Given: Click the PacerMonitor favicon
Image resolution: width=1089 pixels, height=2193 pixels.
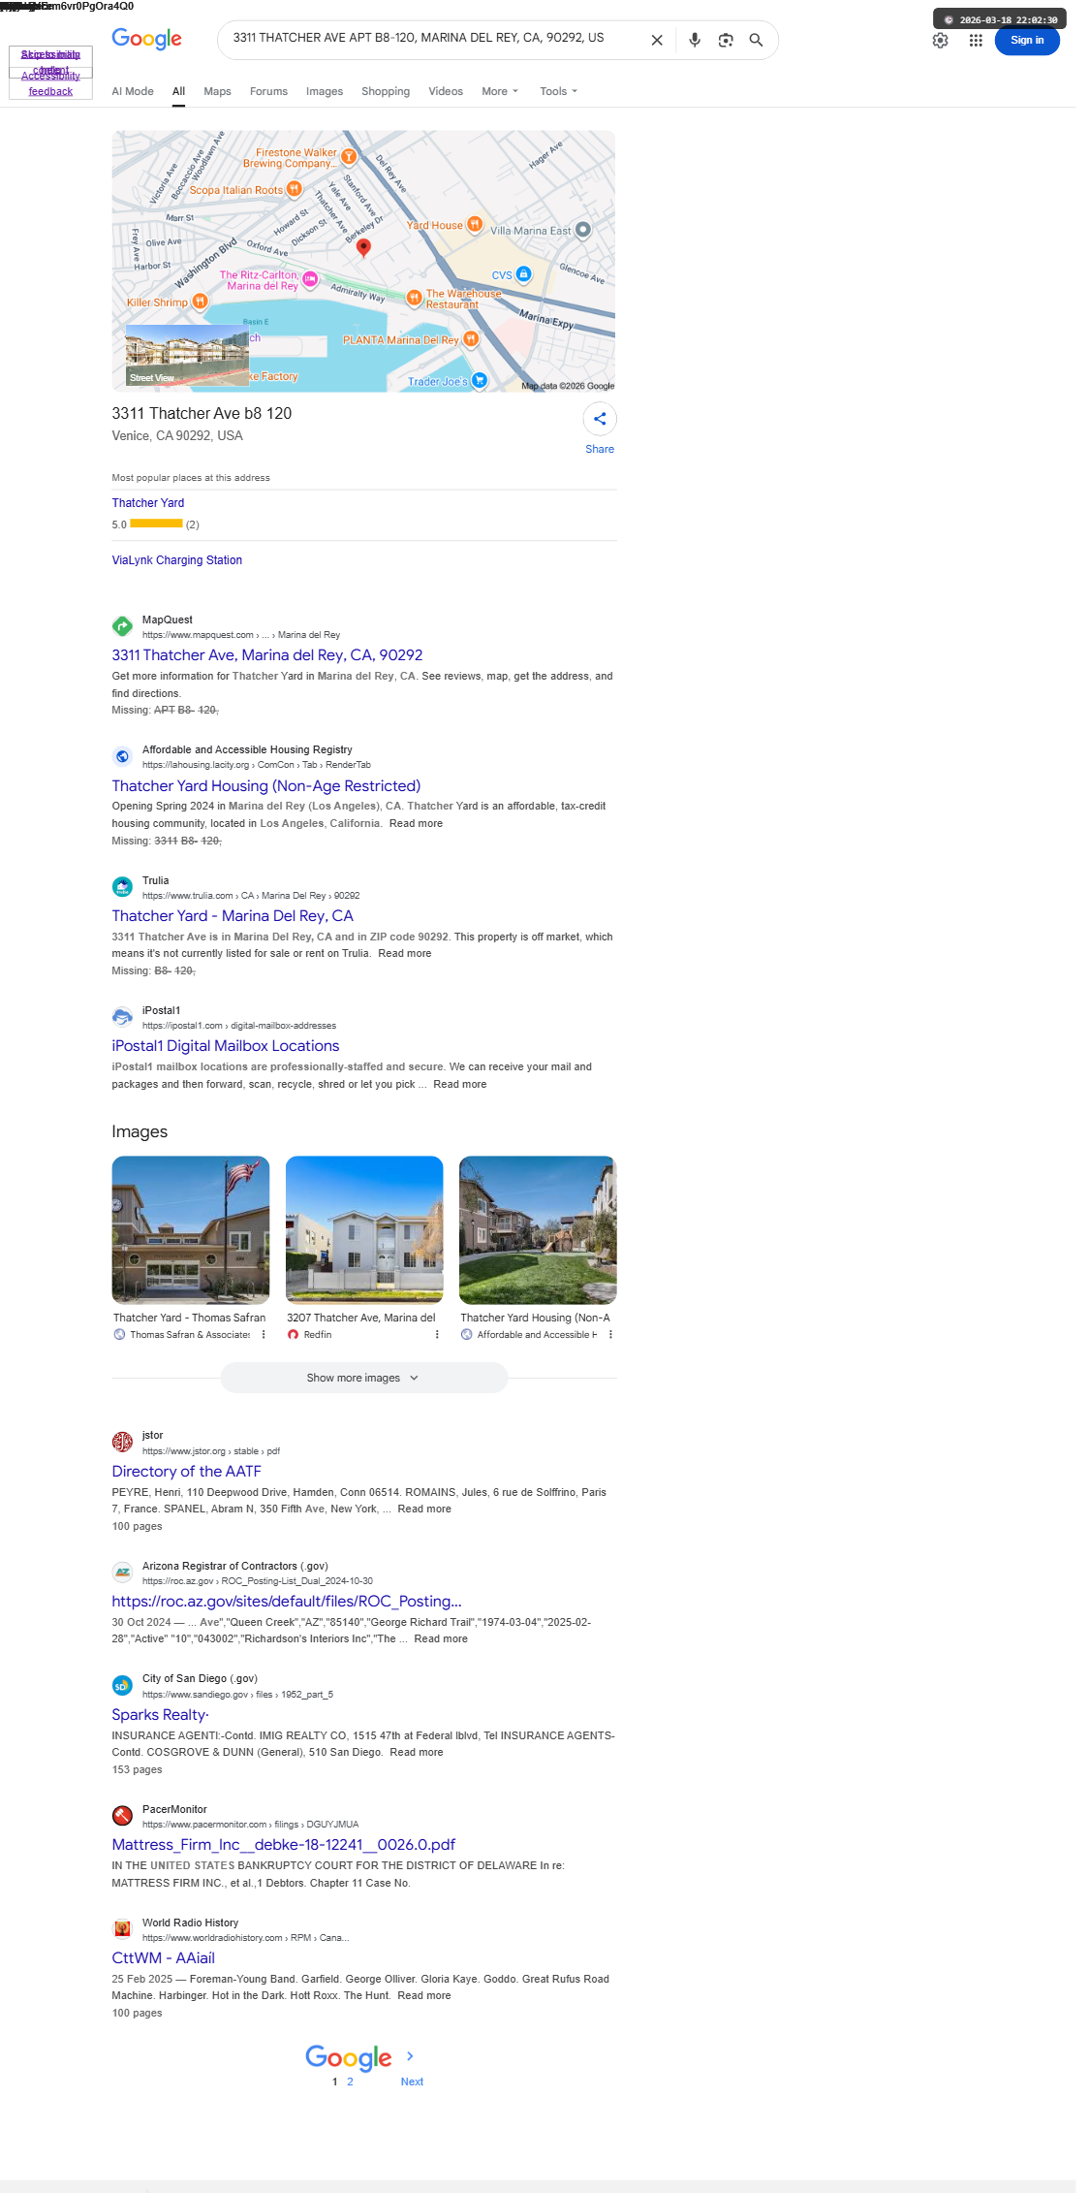Looking at the screenshot, I should 122,1816.
